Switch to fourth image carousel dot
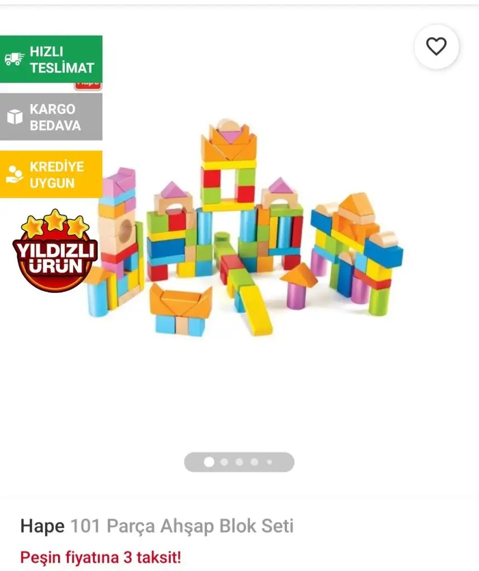Viewport: 479px width, 571px height. [254, 462]
